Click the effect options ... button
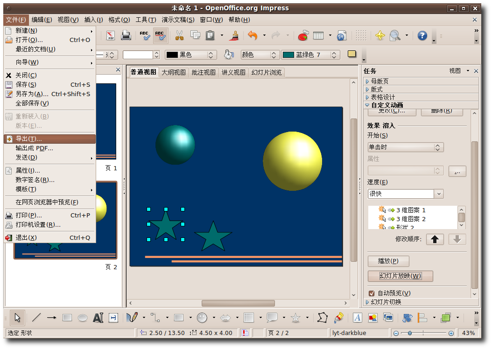Image resolution: width=492 pixels, height=349 pixels. pyautogui.click(x=457, y=171)
